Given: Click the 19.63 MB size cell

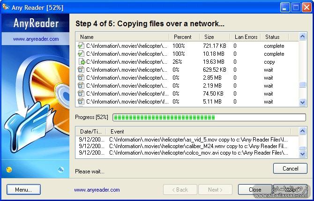Looking at the screenshot, I should [214, 62].
